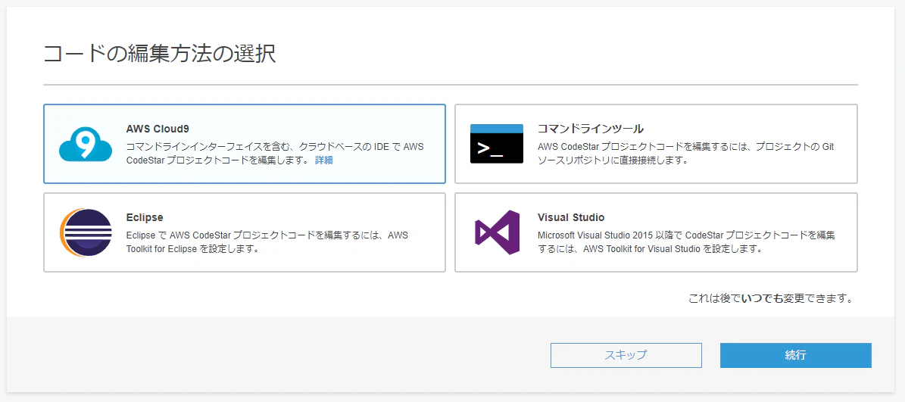Click the AWS Toolkit for Eclipse description
The height and width of the screenshot is (402, 905).
[268, 242]
